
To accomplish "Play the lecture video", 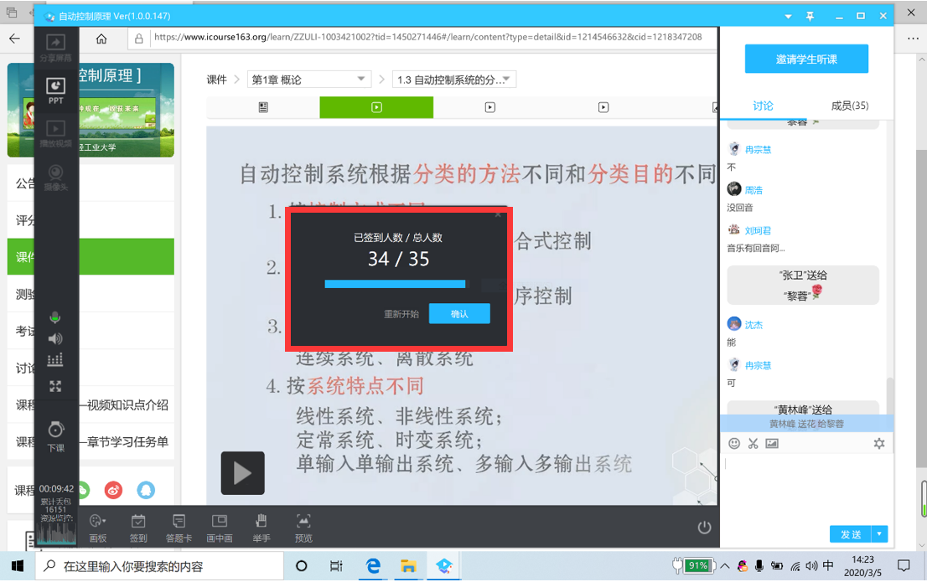I will coord(243,473).
